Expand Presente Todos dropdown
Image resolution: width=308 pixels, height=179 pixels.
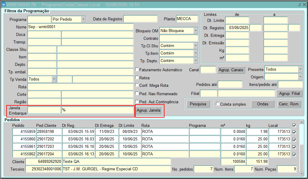point(300,69)
